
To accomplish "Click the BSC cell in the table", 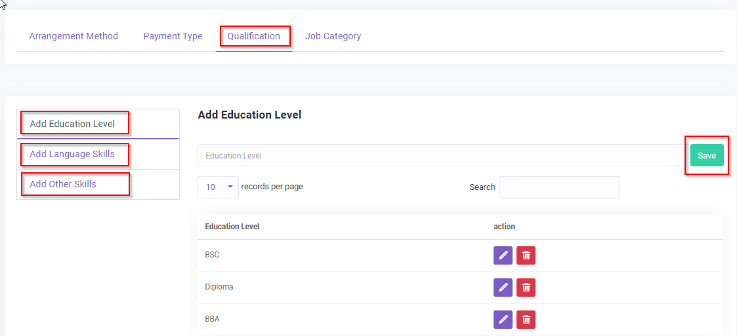I will [212, 255].
